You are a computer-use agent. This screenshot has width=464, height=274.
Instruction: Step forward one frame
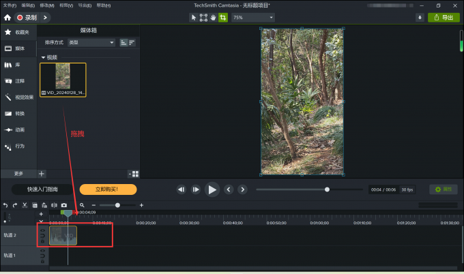tap(196, 189)
